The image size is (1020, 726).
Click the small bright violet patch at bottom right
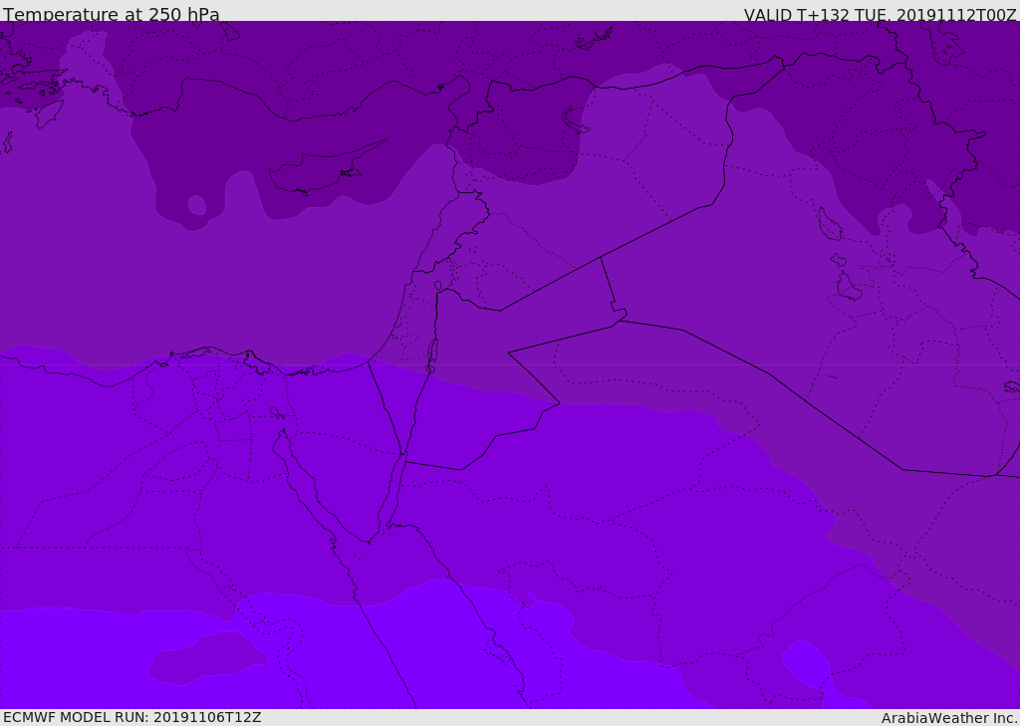tap(807, 662)
